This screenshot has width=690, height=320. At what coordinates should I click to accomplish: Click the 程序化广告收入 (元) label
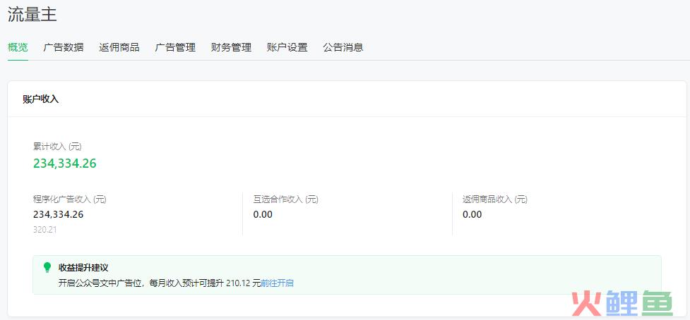69,199
